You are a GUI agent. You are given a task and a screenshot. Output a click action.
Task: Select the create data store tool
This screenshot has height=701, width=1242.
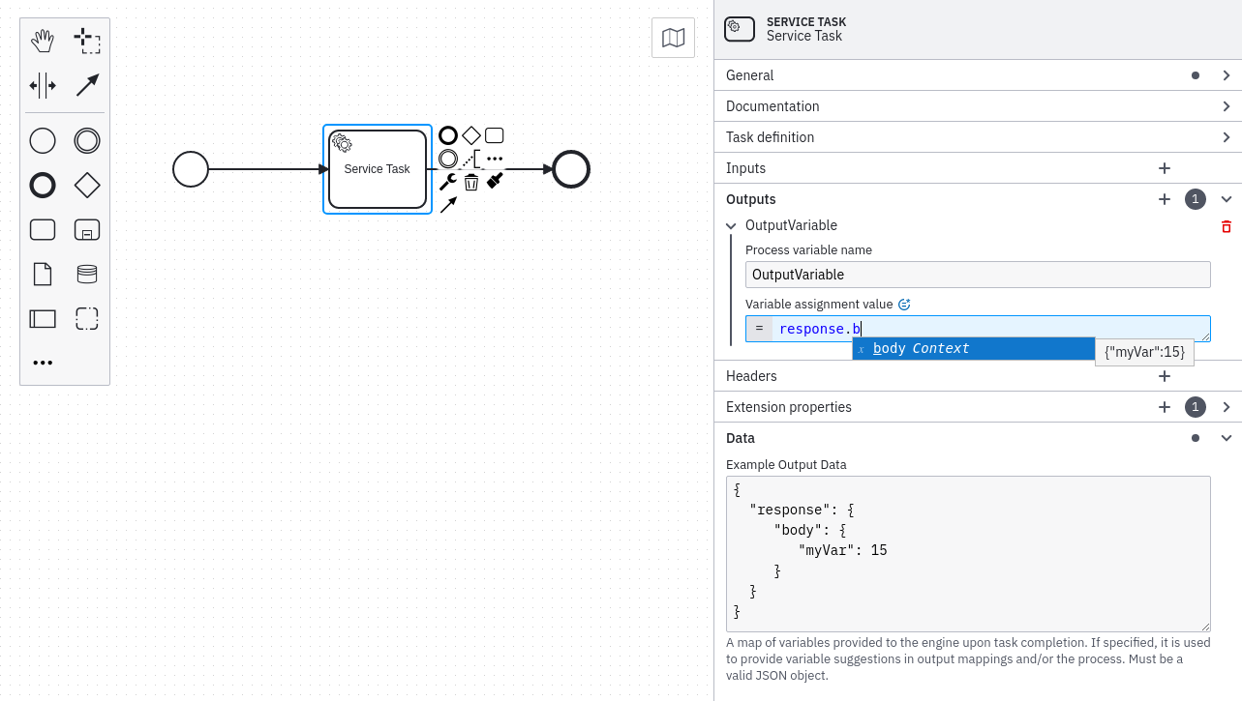87,274
